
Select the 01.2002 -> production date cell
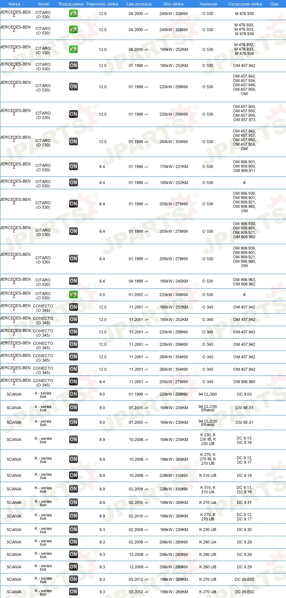click(x=138, y=295)
